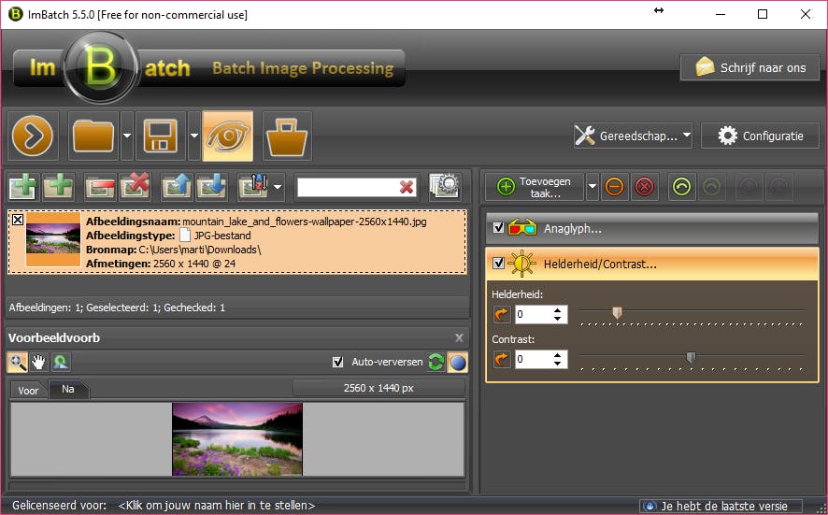
Task: Increase Helderheid using the up spinner arrow
Action: (x=558, y=310)
